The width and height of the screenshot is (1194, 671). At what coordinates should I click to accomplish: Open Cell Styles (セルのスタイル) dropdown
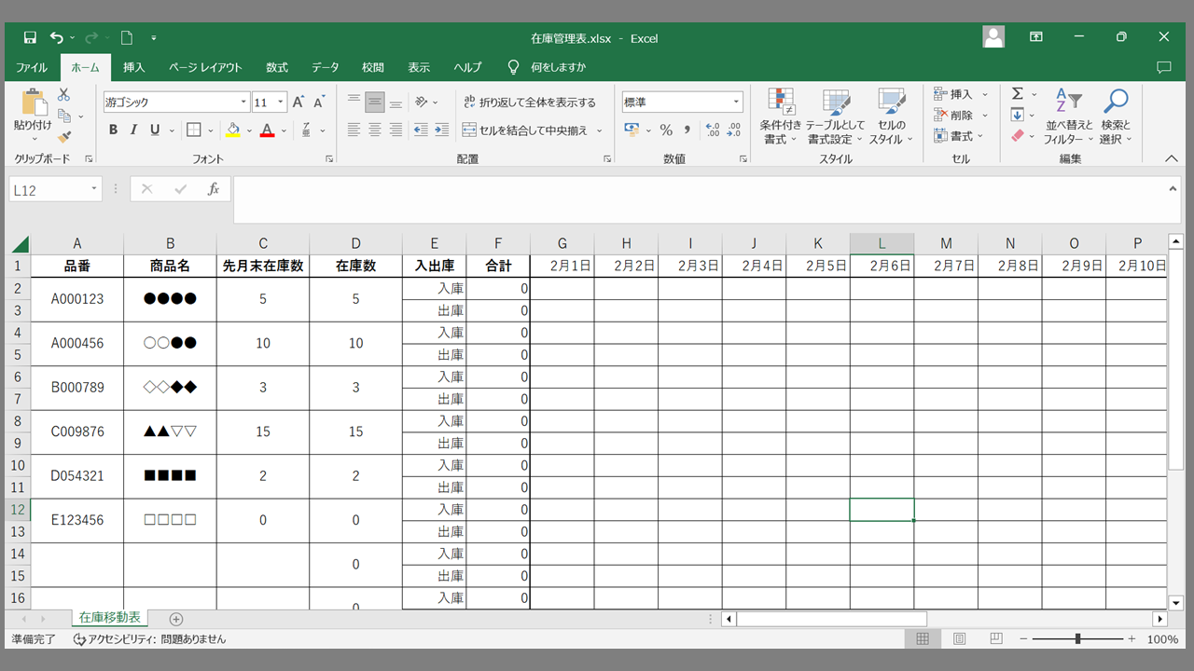click(892, 116)
